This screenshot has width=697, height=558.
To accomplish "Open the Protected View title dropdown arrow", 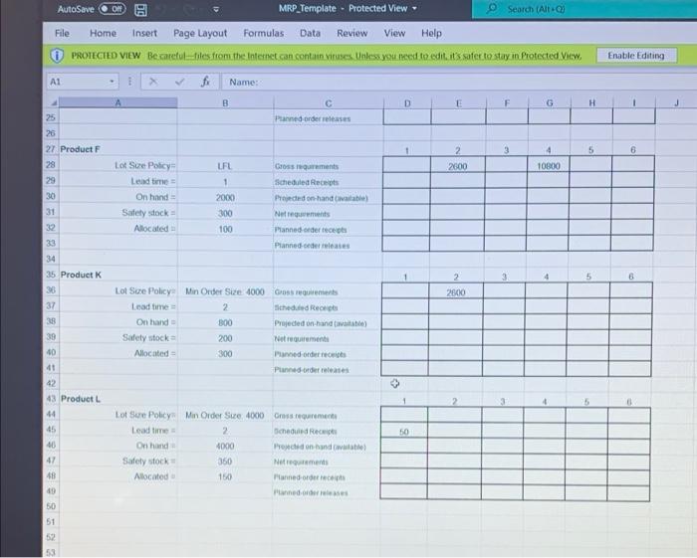I will [x=414, y=8].
